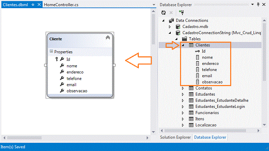The height and width of the screenshot is (151, 269).
Task: Select the Database Explorer bottom tab
Action: 210,137
